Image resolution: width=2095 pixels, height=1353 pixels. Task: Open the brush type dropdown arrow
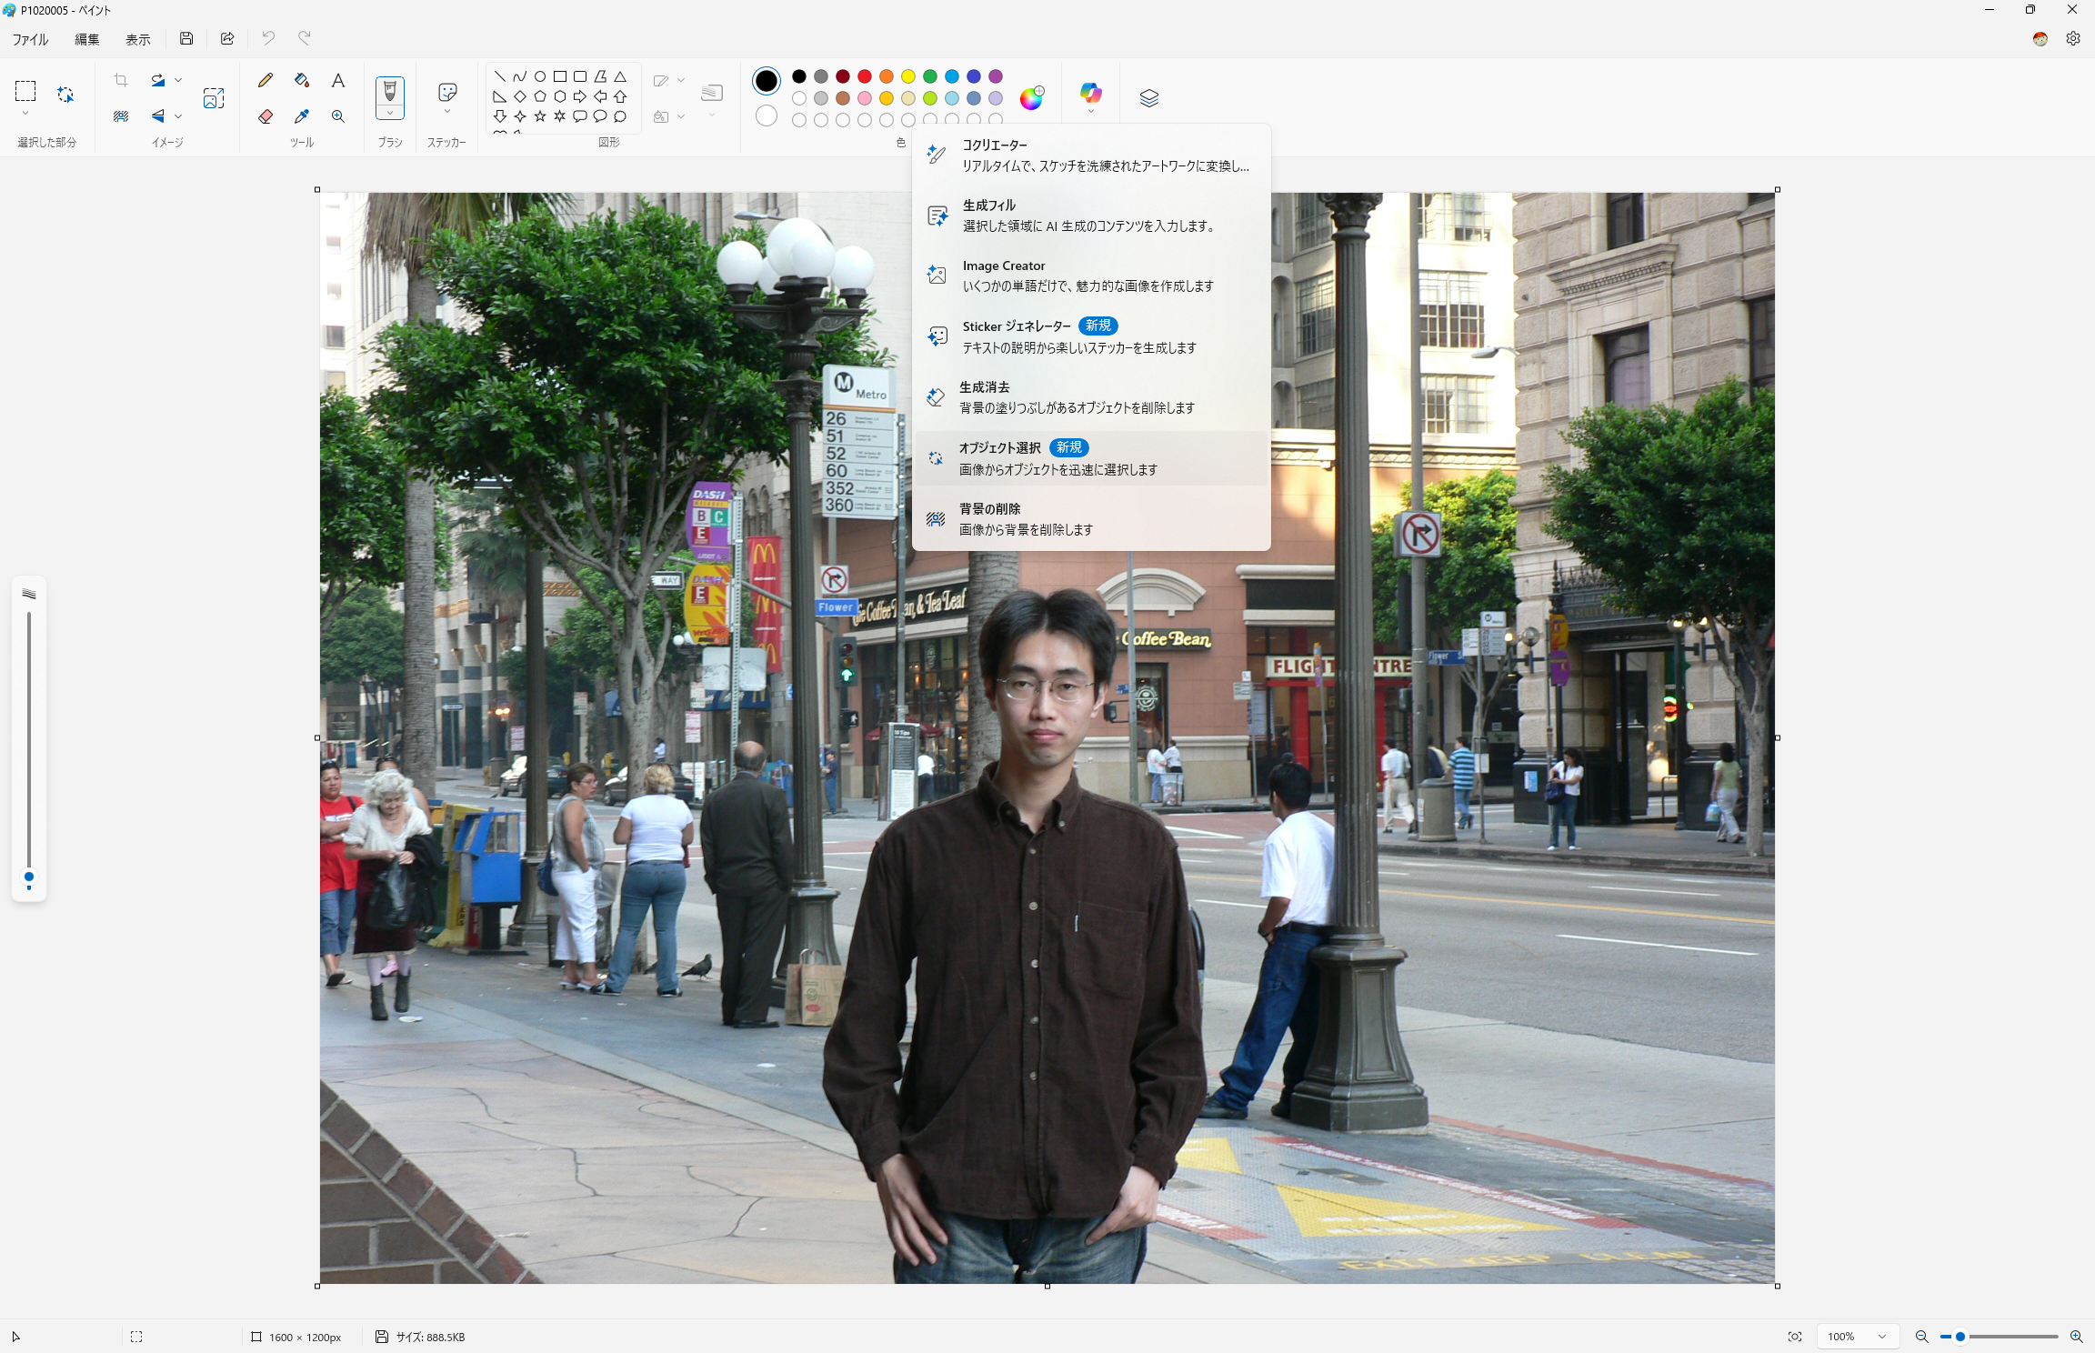[390, 114]
